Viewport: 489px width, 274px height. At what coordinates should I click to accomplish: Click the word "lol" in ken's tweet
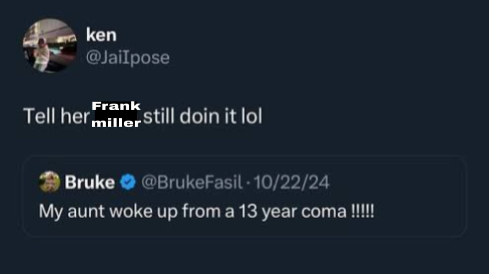[251, 117]
